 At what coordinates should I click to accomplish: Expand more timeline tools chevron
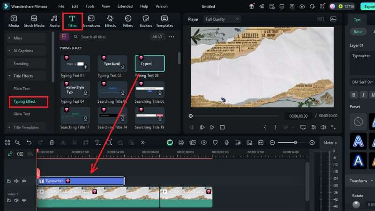click(143, 143)
